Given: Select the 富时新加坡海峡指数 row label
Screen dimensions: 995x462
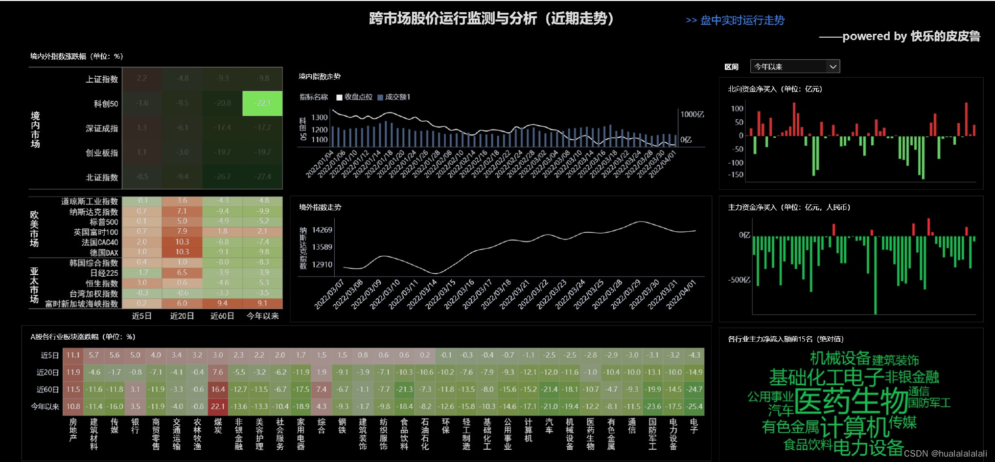Looking at the screenshot, I should (81, 304).
